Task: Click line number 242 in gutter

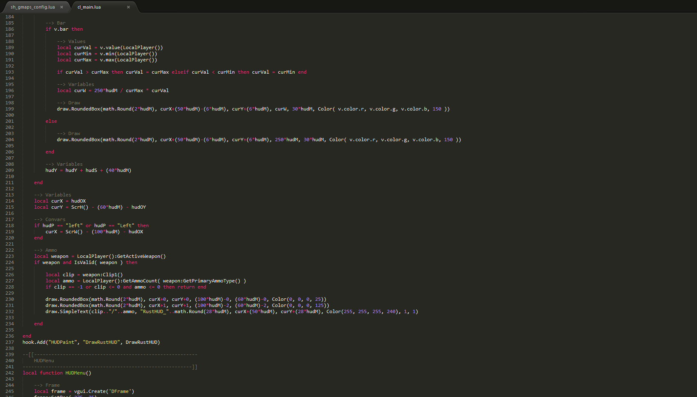Action: tap(9, 373)
